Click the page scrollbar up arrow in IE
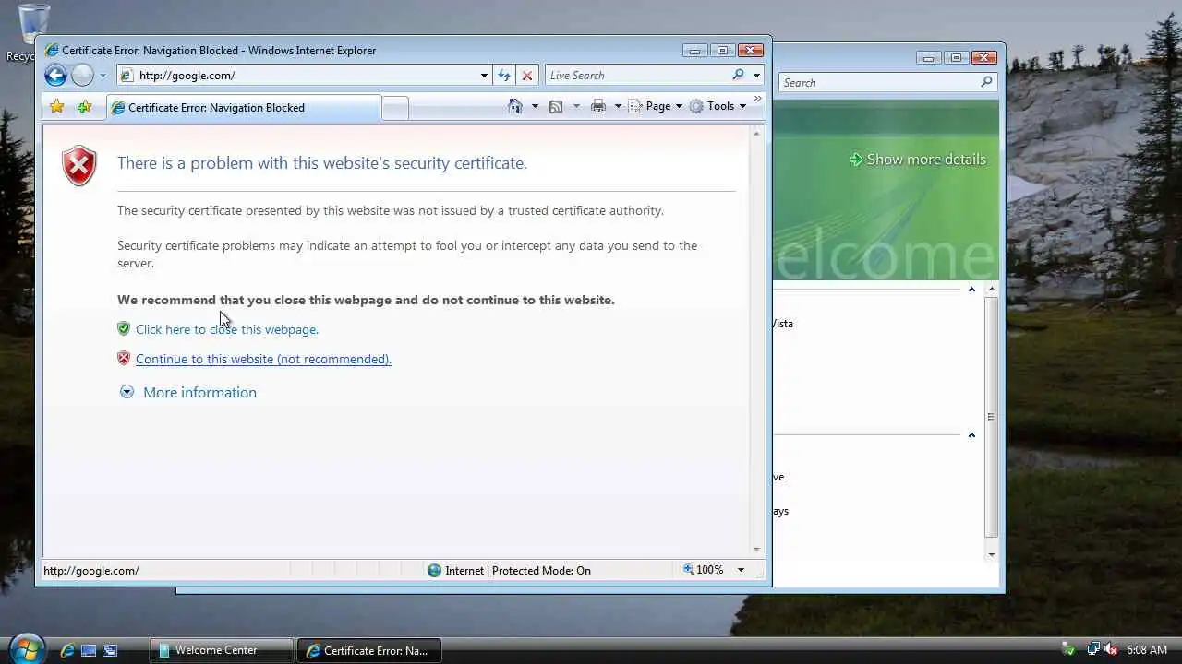This screenshot has width=1182, height=664. 756,135
